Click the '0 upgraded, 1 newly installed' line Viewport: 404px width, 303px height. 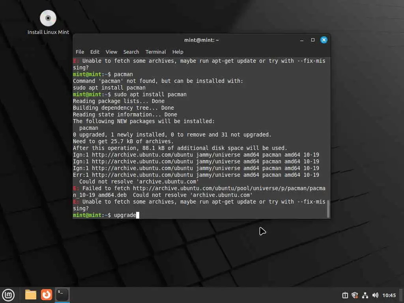[172, 135]
